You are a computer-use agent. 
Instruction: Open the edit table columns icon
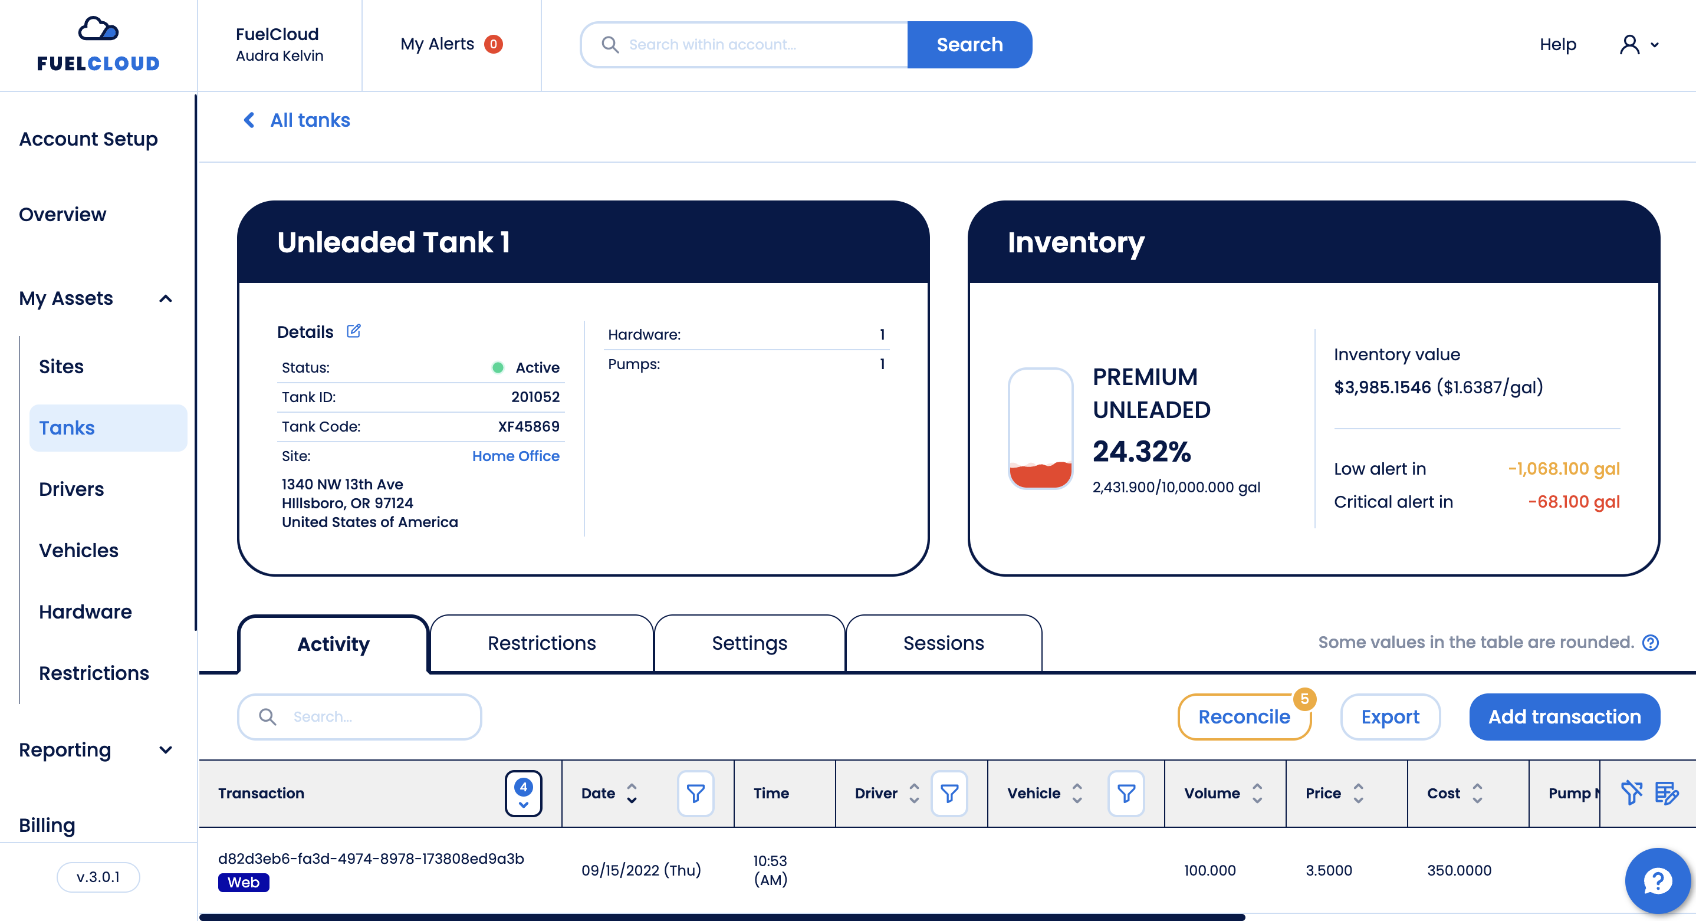(1667, 793)
